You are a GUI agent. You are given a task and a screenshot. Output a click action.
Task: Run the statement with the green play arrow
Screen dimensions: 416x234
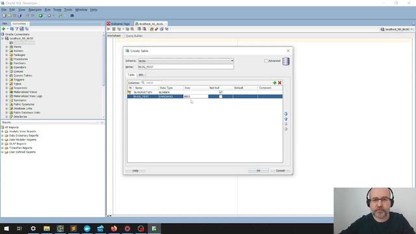pyautogui.click(x=109, y=29)
